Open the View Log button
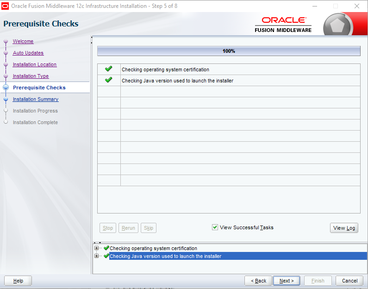This screenshot has height=289, width=368. [x=344, y=228]
